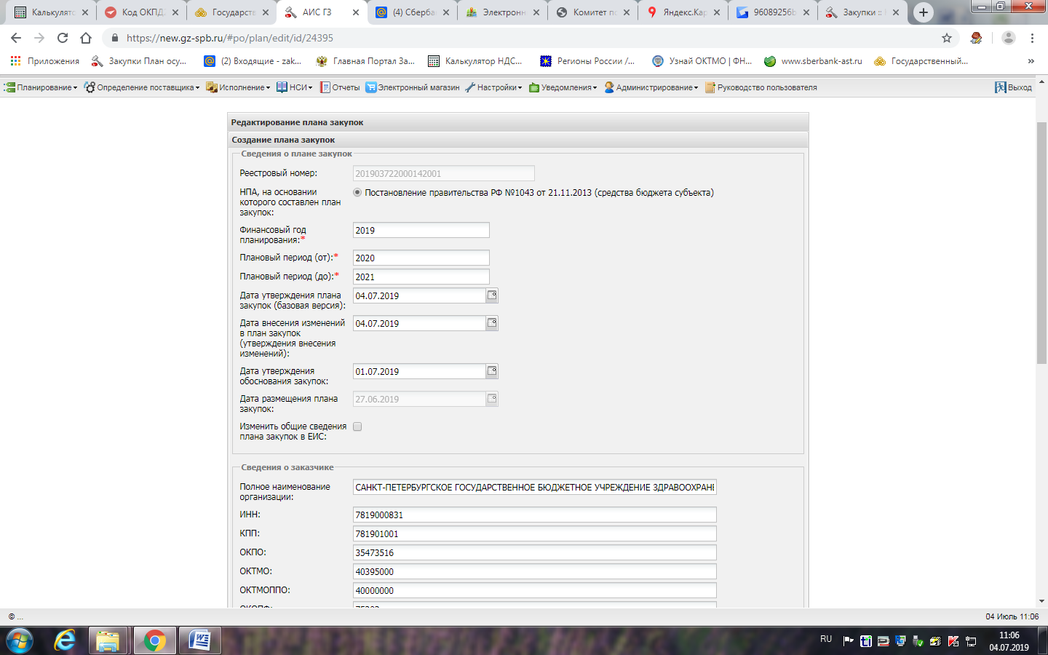Click the Плановый период (от) field
Viewport: 1048px width, 655px height.
[x=421, y=258]
